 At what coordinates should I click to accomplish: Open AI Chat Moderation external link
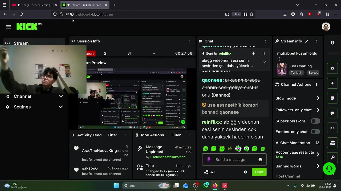point(318,143)
